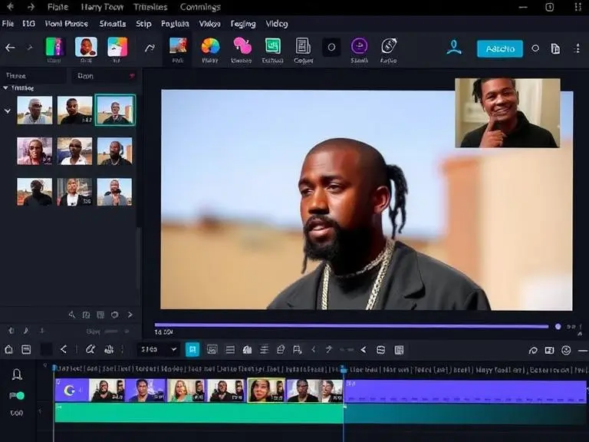Click the document icon in the top right toolbar
This screenshot has height=442, width=589.
(555, 48)
